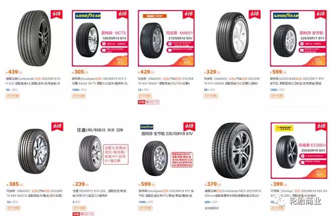View the 1800+ reviews for 305 Goodyear tire

pyautogui.click(x=79, y=90)
